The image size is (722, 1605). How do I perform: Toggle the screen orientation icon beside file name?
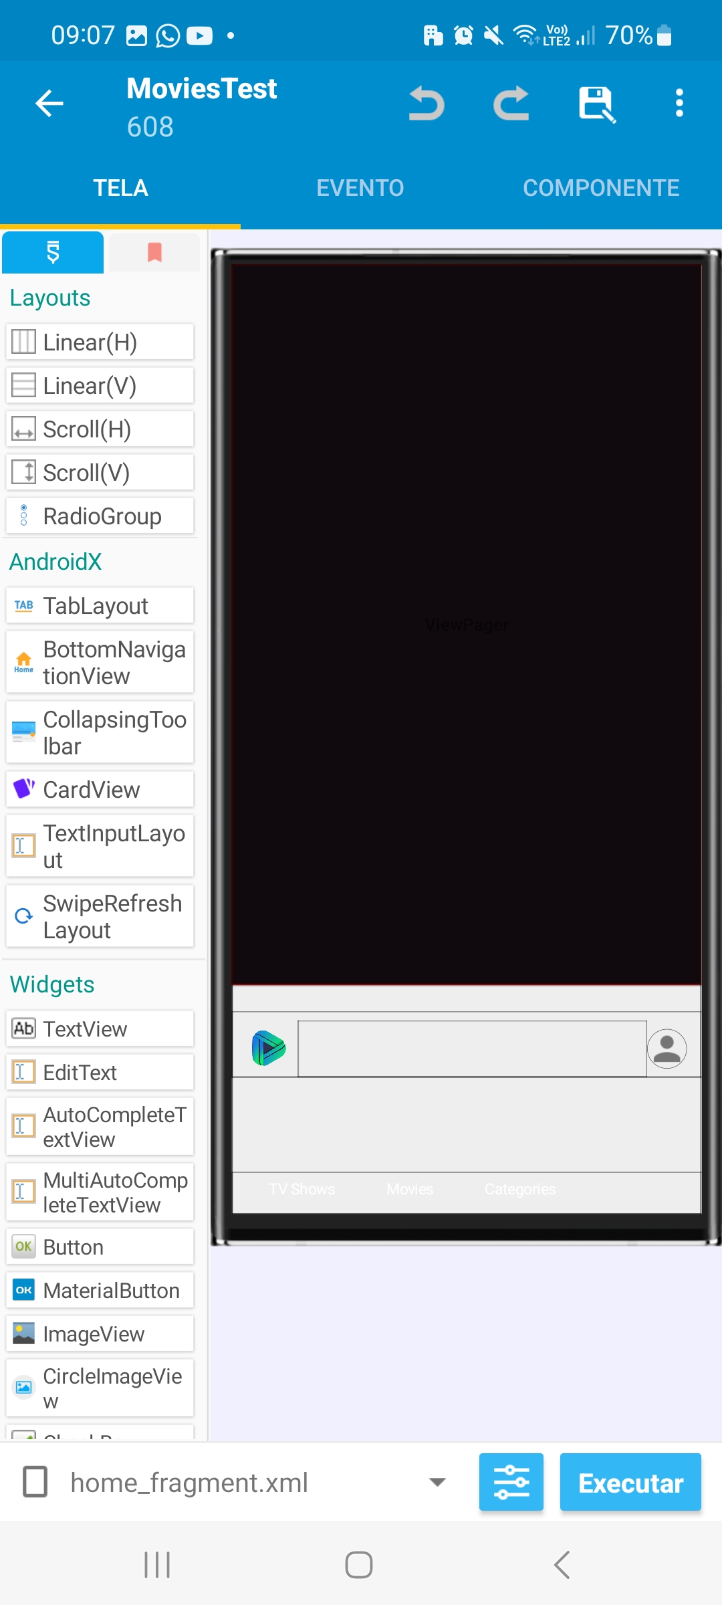coord(35,1481)
